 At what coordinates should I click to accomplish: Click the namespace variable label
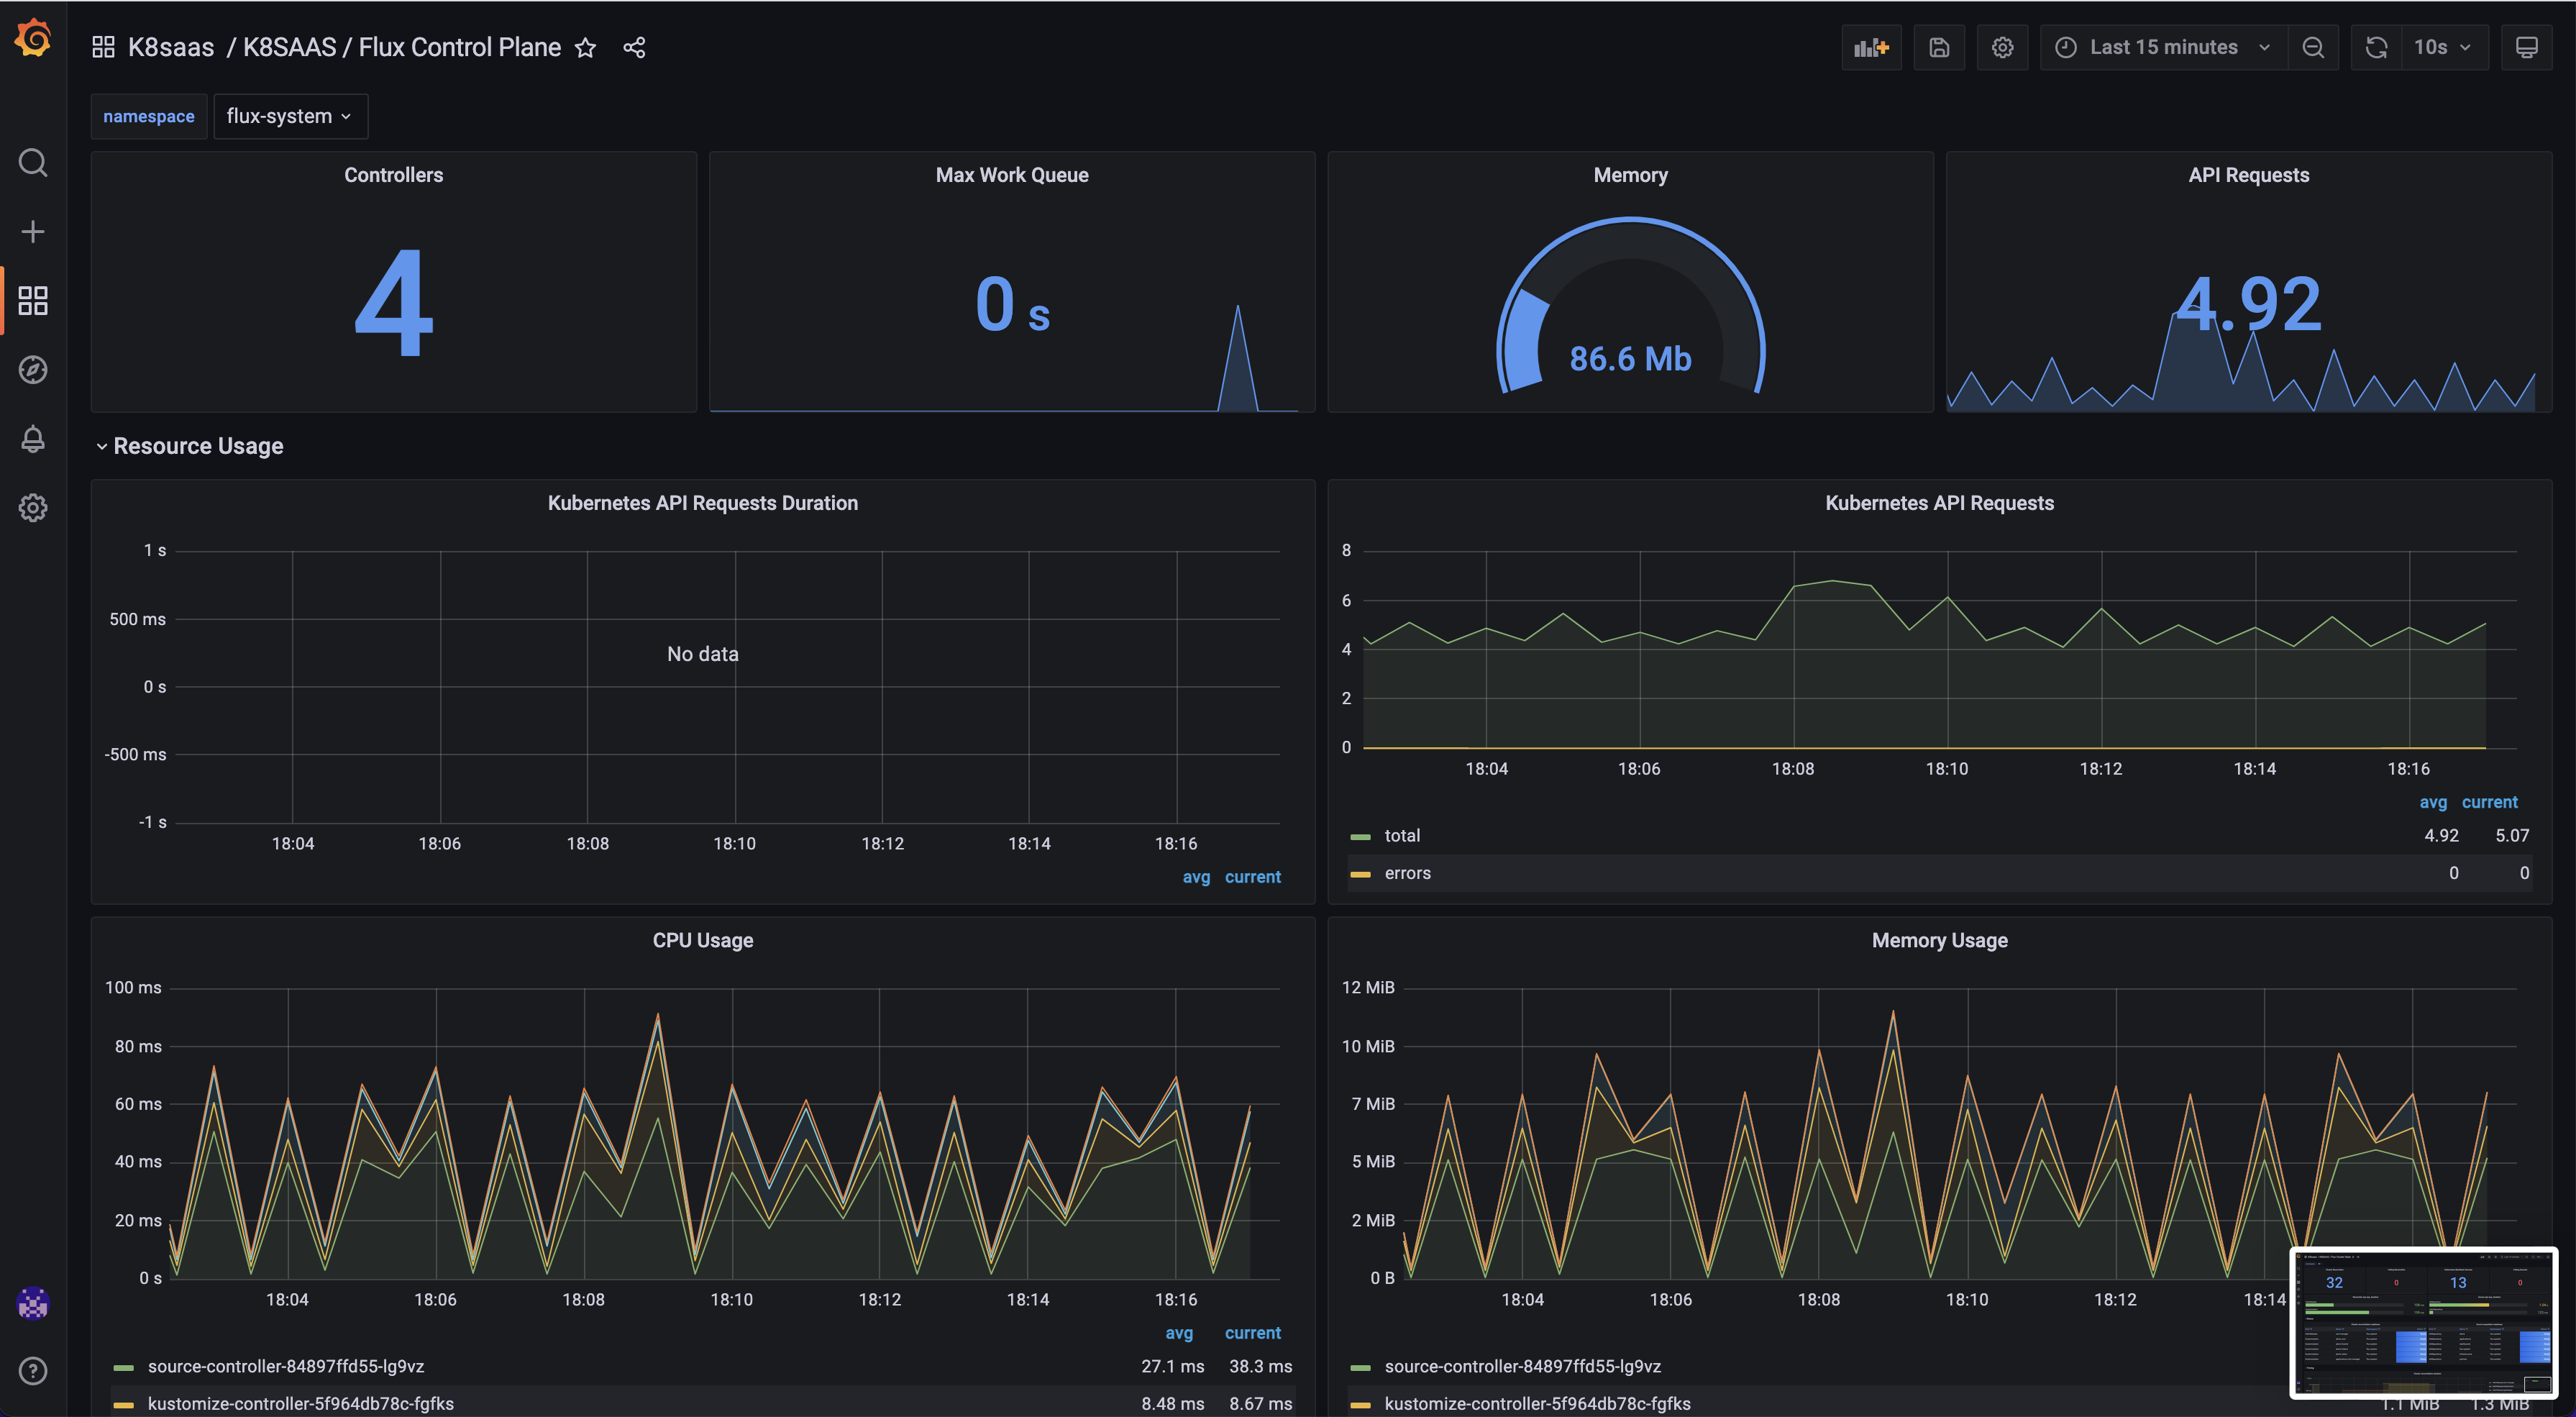149,116
